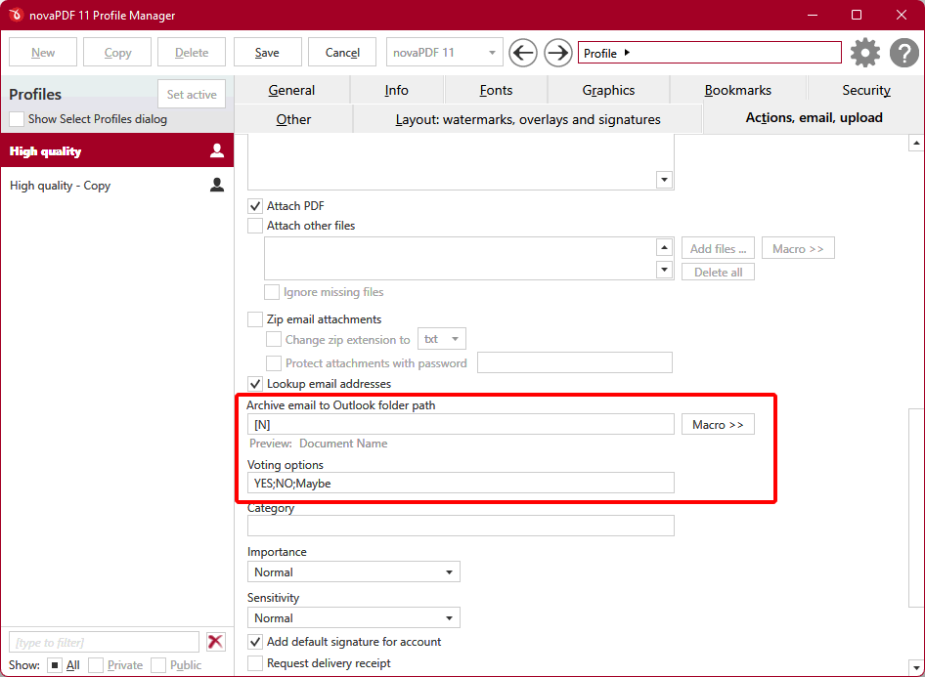Switch to the Fonts tab
This screenshot has height=677, width=925.
click(496, 90)
